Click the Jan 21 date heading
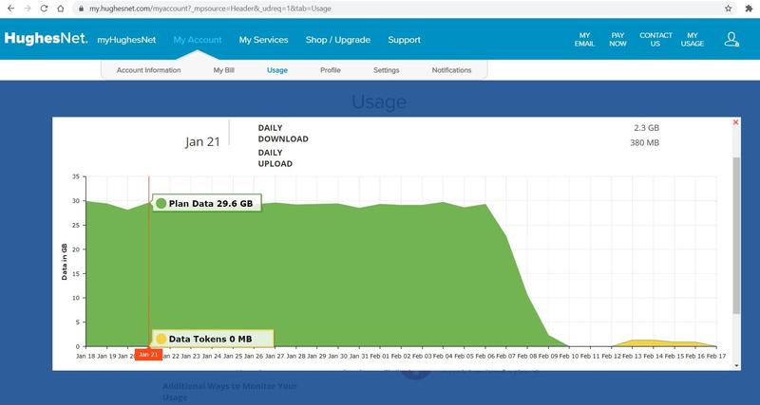Image resolution: width=760 pixels, height=405 pixels. 202,141
